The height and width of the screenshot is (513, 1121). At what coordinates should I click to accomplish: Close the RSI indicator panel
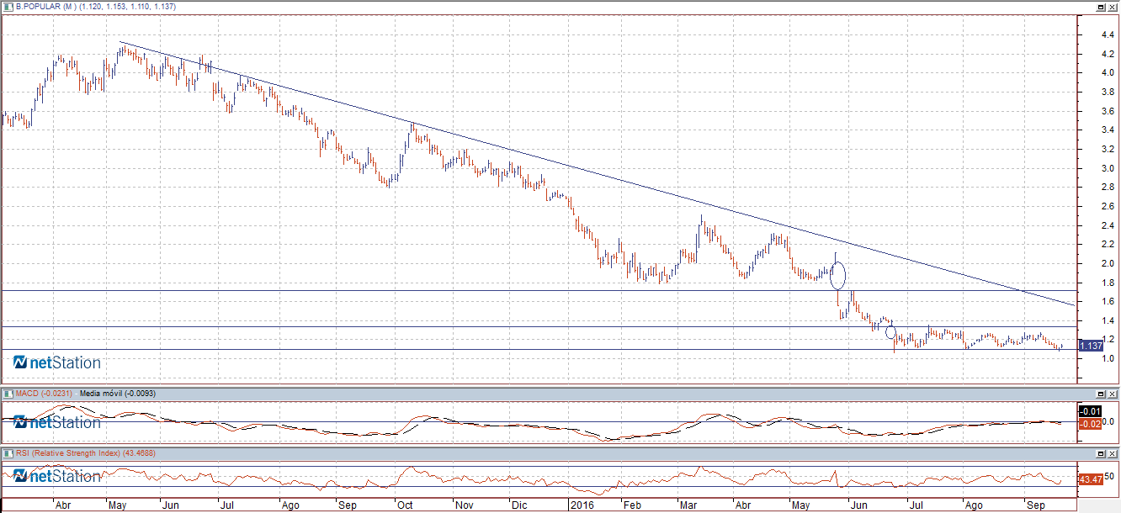tap(1113, 454)
